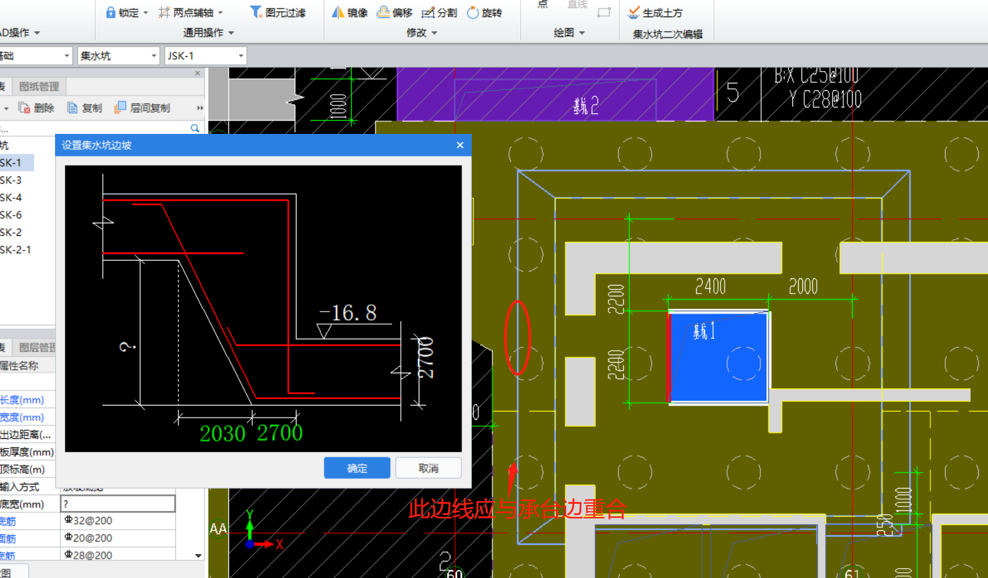Image resolution: width=988 pixels, height=578 pixels.
Task: Select JSK-1 in the component list
Action: [17, 162]
